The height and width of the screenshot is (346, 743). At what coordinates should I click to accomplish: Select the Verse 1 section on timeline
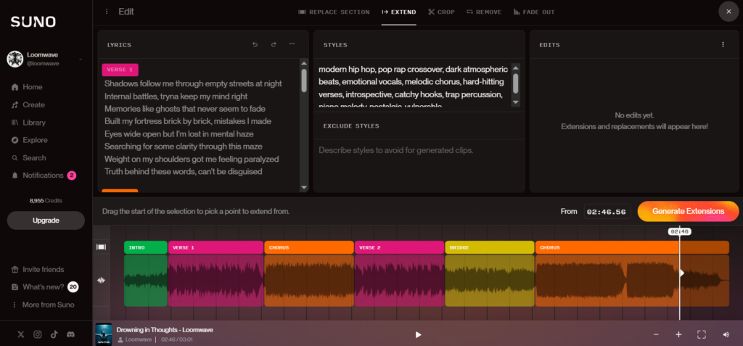(215, 247)
